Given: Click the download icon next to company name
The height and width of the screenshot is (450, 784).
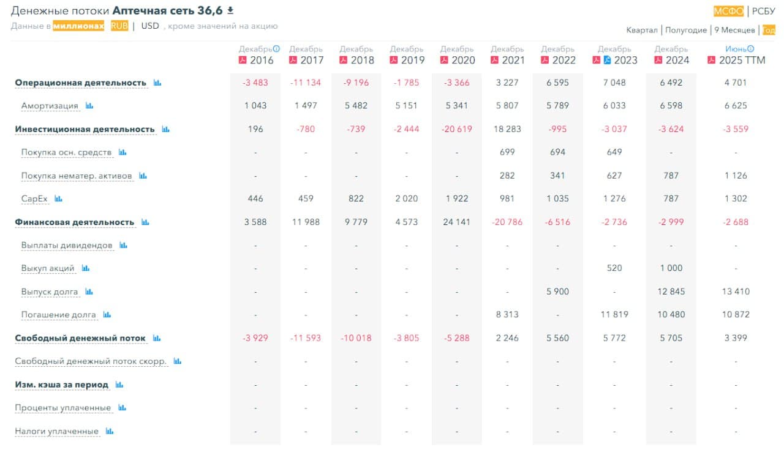Looking at the screenshot, I should 230,9.
